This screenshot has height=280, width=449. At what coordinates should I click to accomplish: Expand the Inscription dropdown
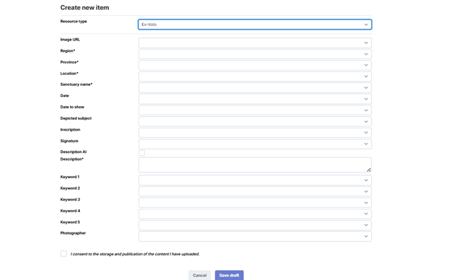(255, 132)
